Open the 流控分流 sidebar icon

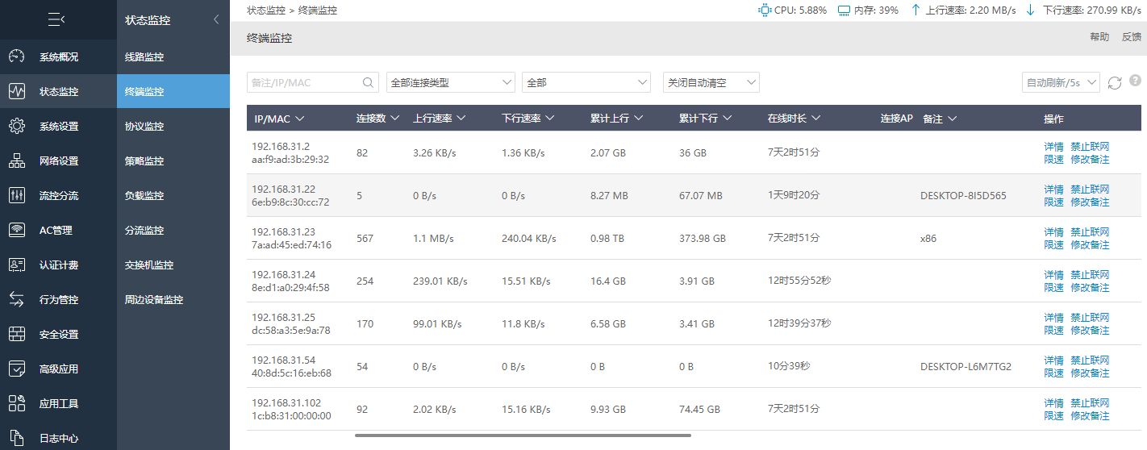point(17,196)
